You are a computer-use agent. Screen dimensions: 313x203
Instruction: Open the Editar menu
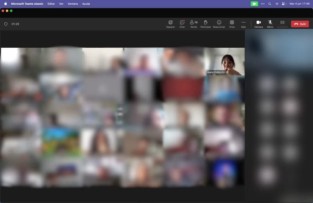[51, 4]
